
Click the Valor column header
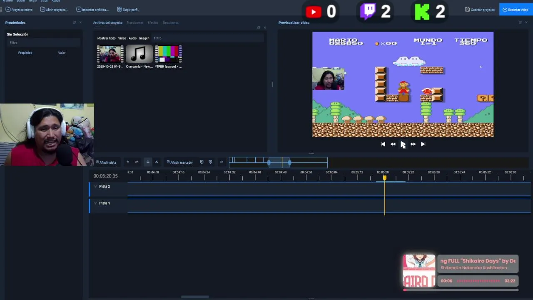coord(62,52)
